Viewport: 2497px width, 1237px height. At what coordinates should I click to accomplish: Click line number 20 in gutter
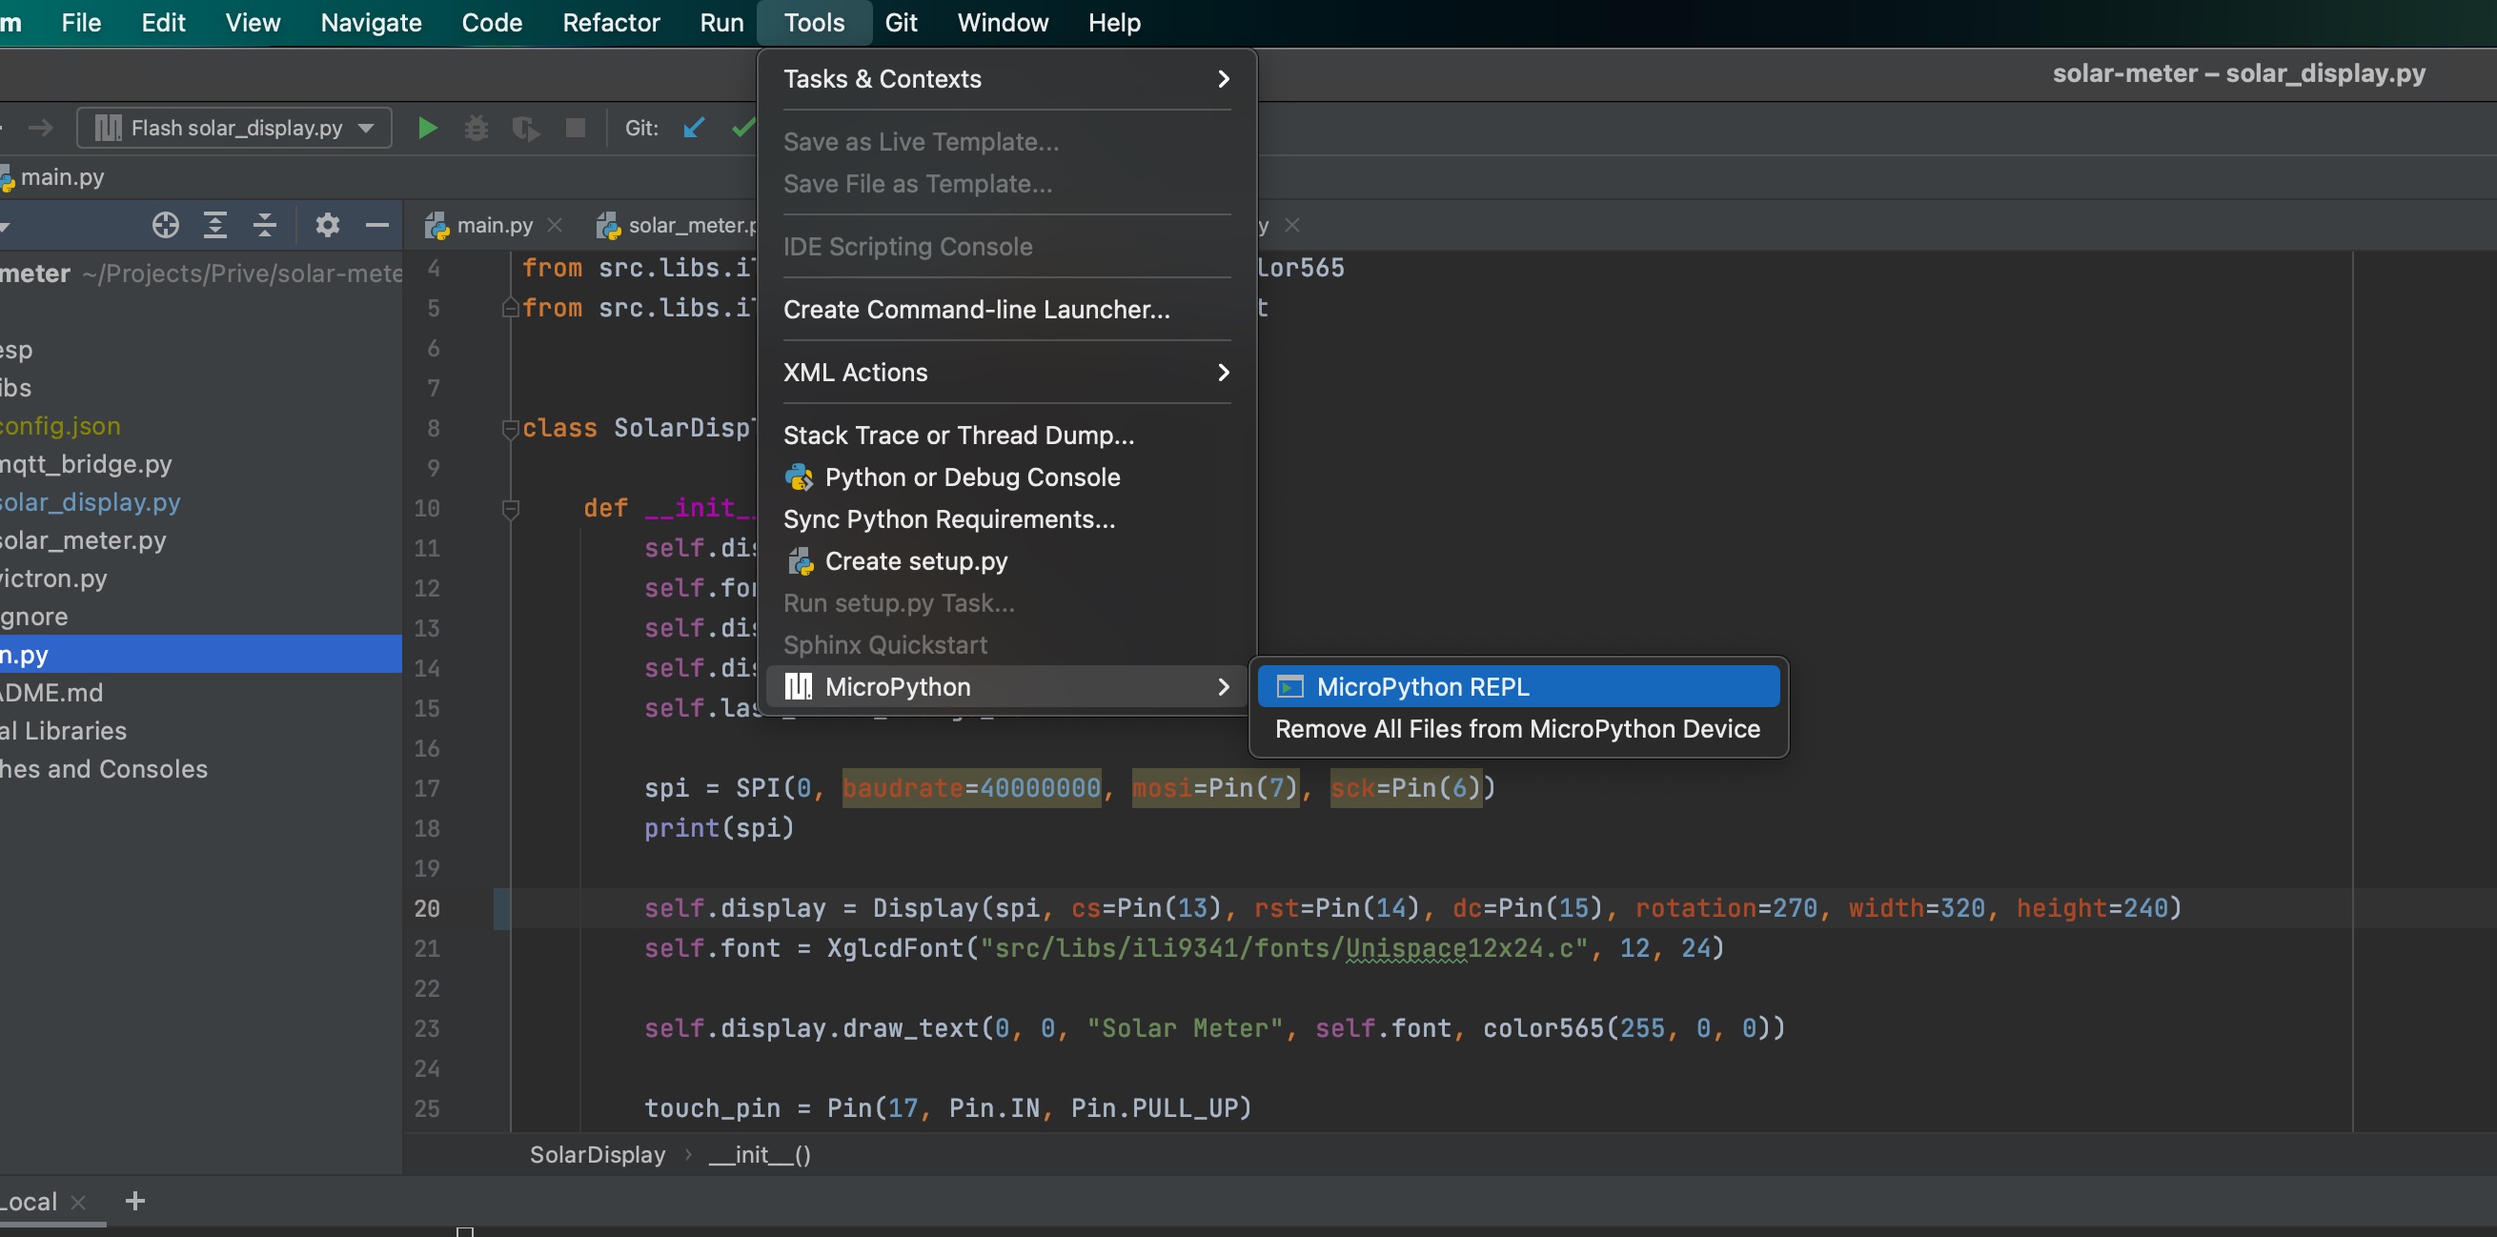[427, 909]
